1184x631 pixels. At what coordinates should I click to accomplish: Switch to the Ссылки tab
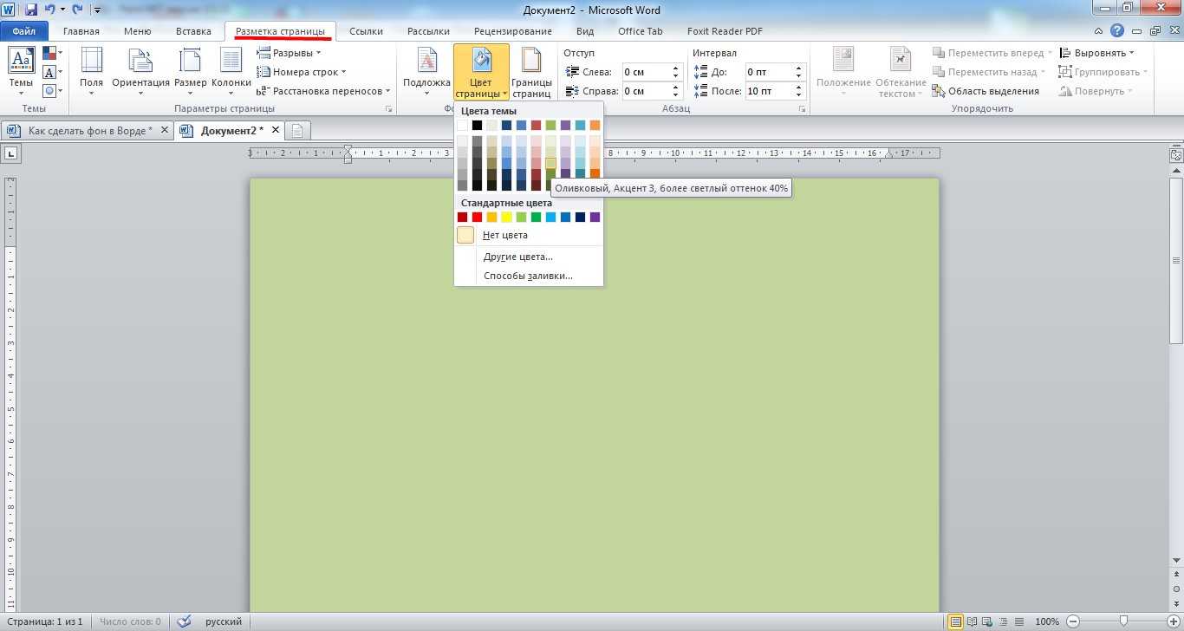click(367, 31)
